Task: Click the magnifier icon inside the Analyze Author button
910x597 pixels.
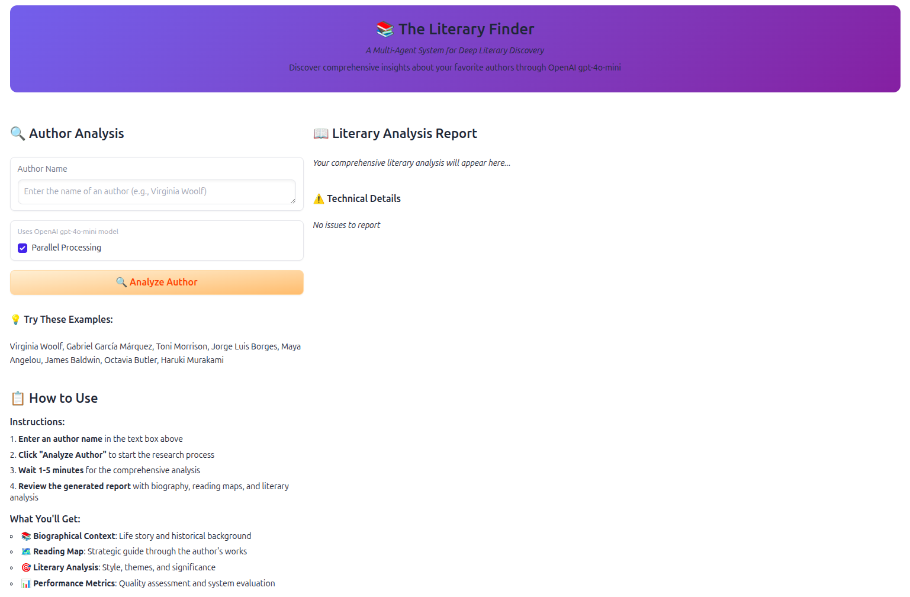Action: pyautogui.click(x=122, y=282)
